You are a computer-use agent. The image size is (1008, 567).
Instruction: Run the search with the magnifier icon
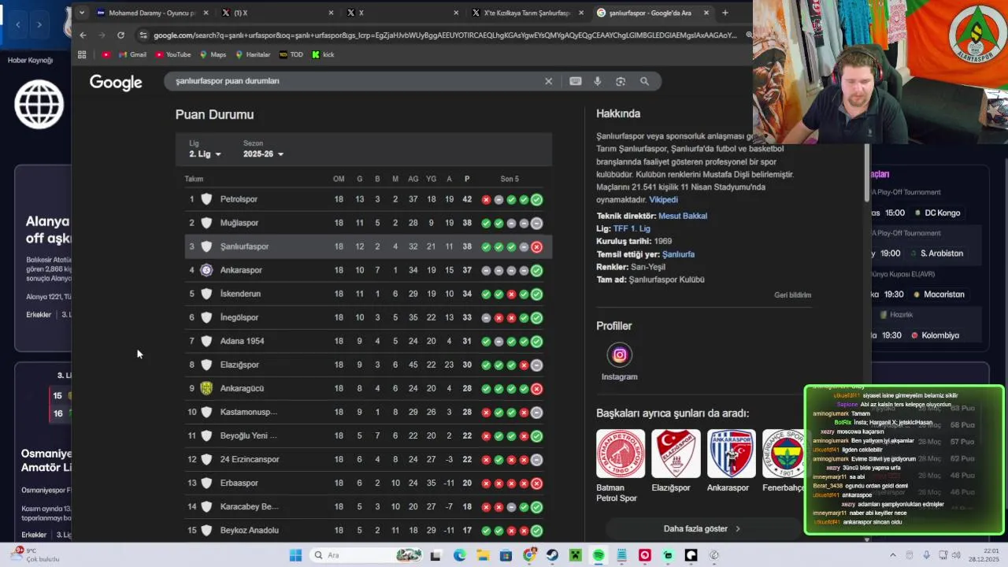tap(644, 81)
